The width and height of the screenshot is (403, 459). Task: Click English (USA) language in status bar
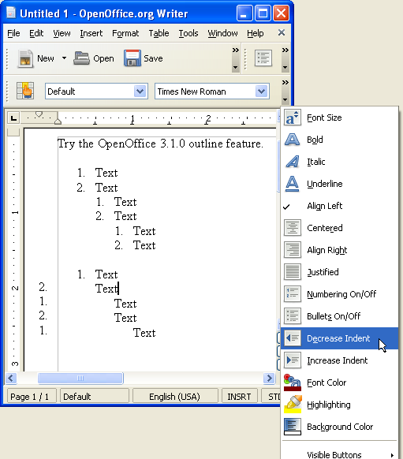coord(175,397)
